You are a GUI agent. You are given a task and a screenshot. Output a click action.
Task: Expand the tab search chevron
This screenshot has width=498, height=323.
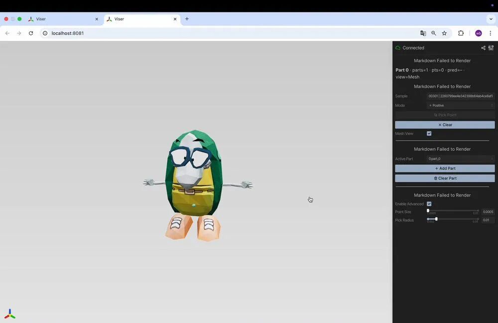tap(491, 19)
